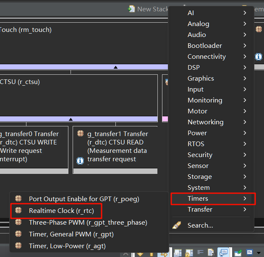Select the Timers menu category
This screenshot has width=264, height=257.
(211, 199)
